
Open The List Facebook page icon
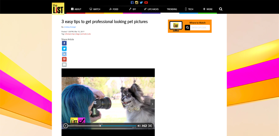132,2
